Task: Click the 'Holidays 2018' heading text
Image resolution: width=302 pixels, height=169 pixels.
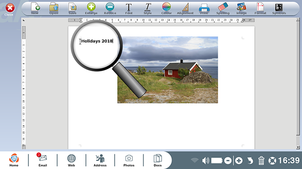Action: coord(97,41)
